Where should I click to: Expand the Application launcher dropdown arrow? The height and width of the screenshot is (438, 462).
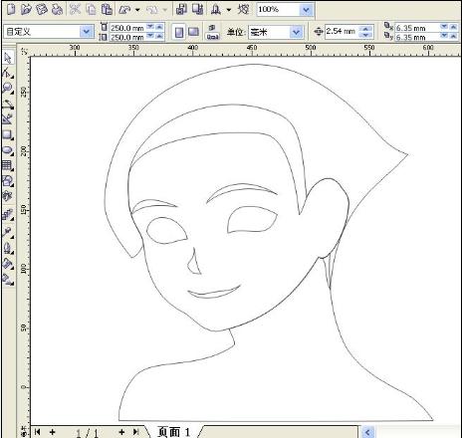229,10
